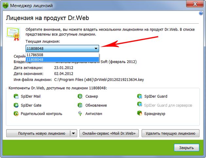The height and width of the screenshot is (158, 206).
Task: Open the blue help question mark icon
Action: (x=201, y=13)
